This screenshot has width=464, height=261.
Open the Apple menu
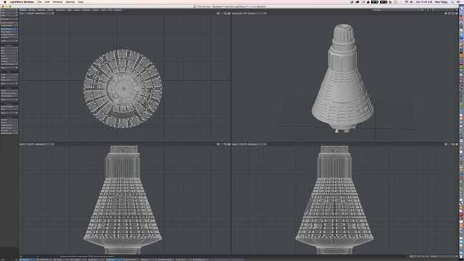click(5, 2)
